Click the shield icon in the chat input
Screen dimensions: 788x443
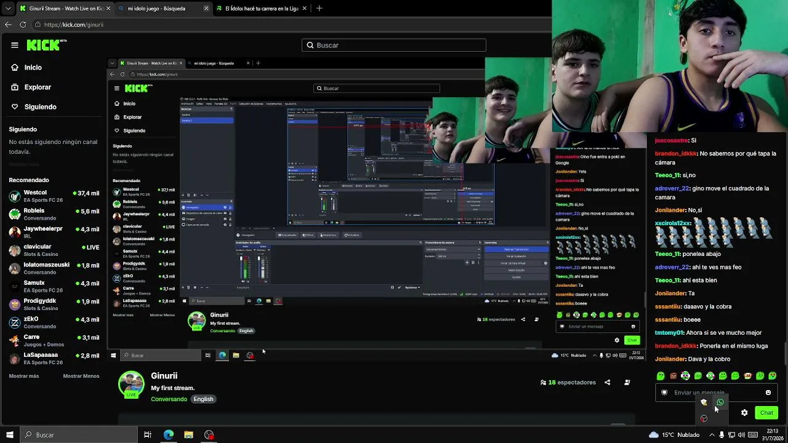[x=664, y=393]
